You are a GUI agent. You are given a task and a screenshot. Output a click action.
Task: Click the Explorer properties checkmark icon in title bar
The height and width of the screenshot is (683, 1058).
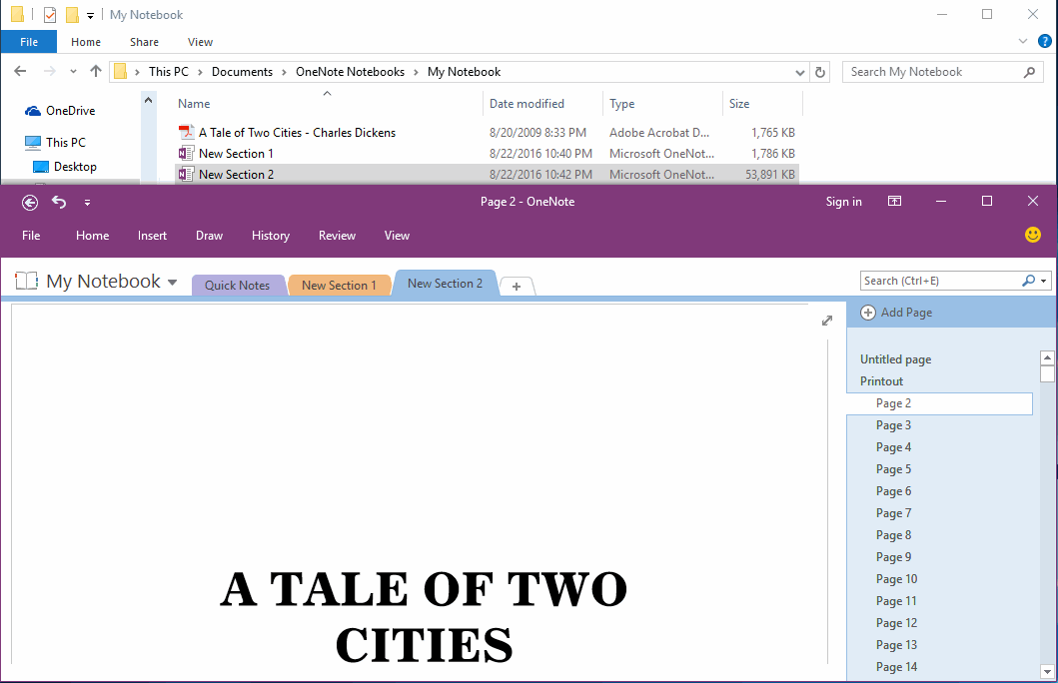pos(49,14)
